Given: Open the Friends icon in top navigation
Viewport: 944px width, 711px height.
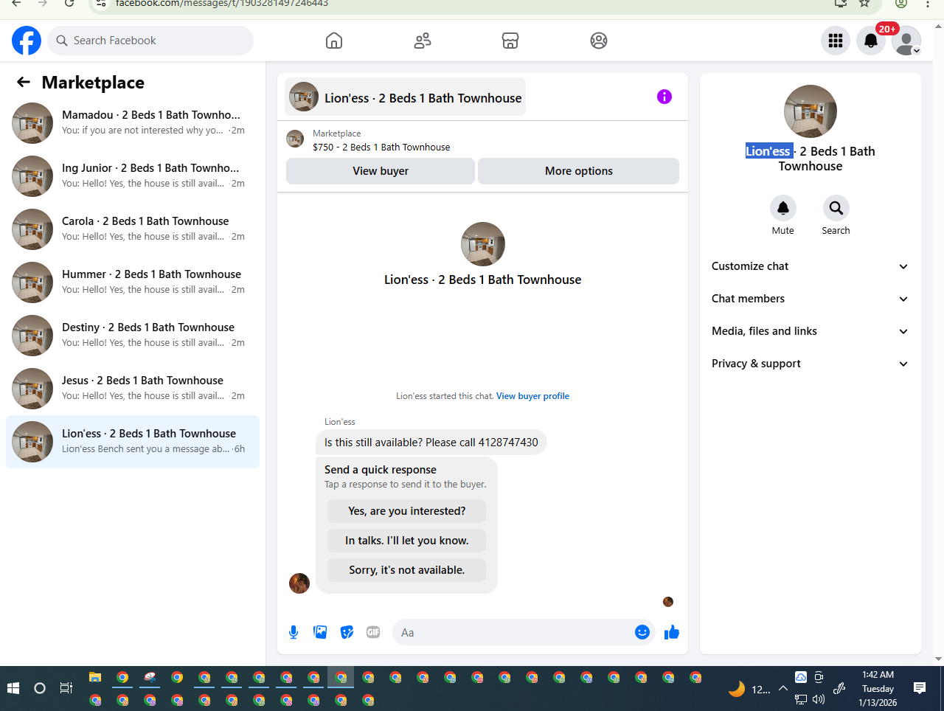Looking at the screenshot, I should coord(423,41).
